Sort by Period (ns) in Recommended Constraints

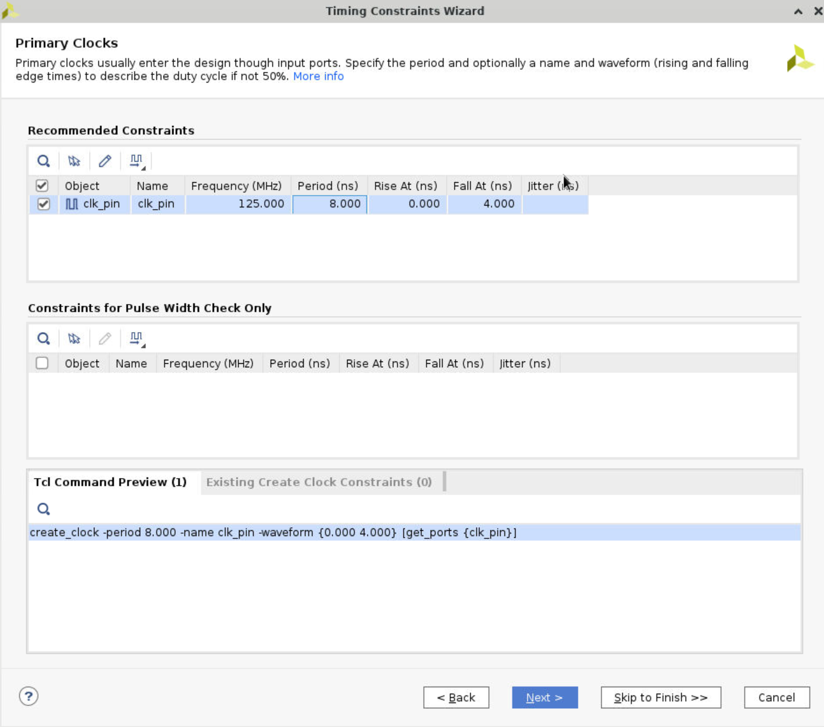pyautogui.click(x=329, y=186)
